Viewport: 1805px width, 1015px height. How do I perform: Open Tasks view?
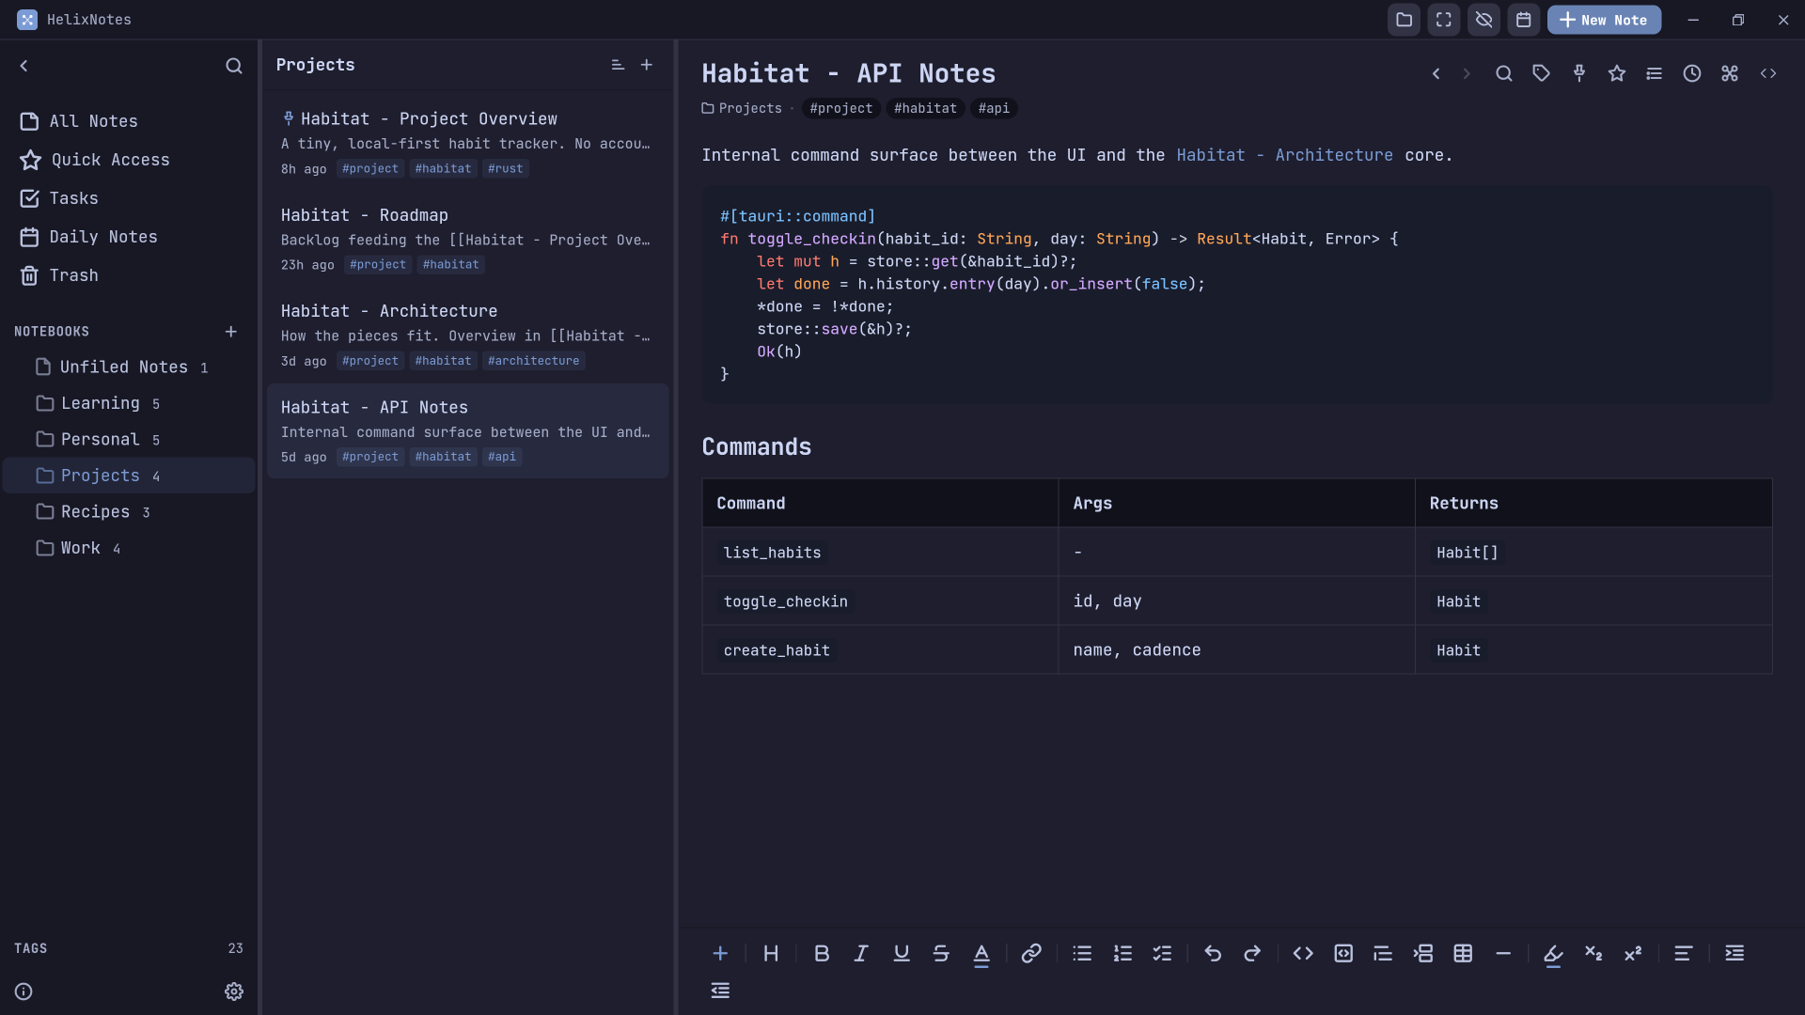[x=129, y=198]
